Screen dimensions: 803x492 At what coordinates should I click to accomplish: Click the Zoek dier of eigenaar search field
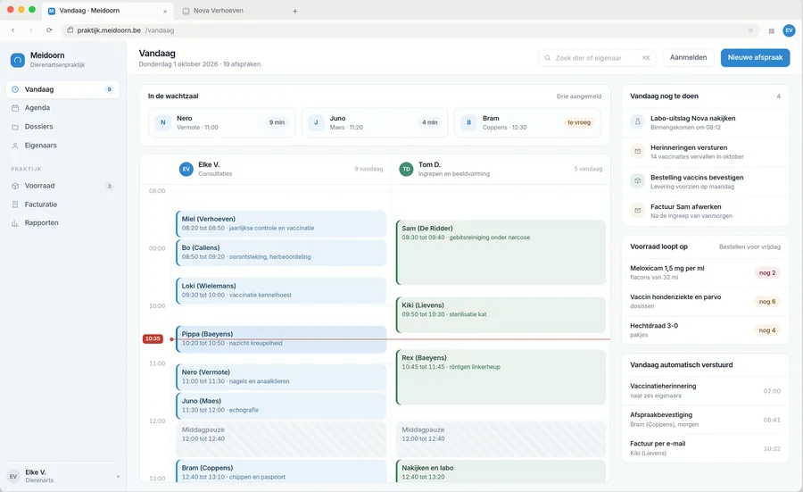pyautogui.click(x=597, y=58)
